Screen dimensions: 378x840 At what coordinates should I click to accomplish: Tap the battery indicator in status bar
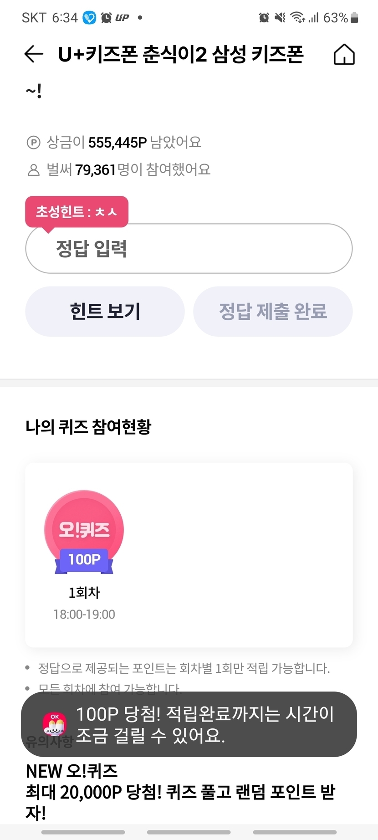355,18
